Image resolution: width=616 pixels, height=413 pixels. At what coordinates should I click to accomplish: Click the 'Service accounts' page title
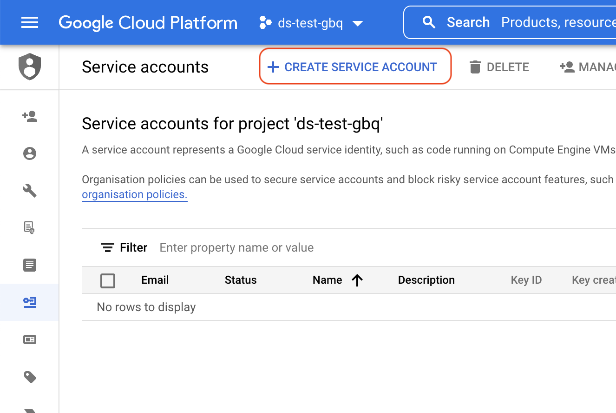tap(145, 67)
